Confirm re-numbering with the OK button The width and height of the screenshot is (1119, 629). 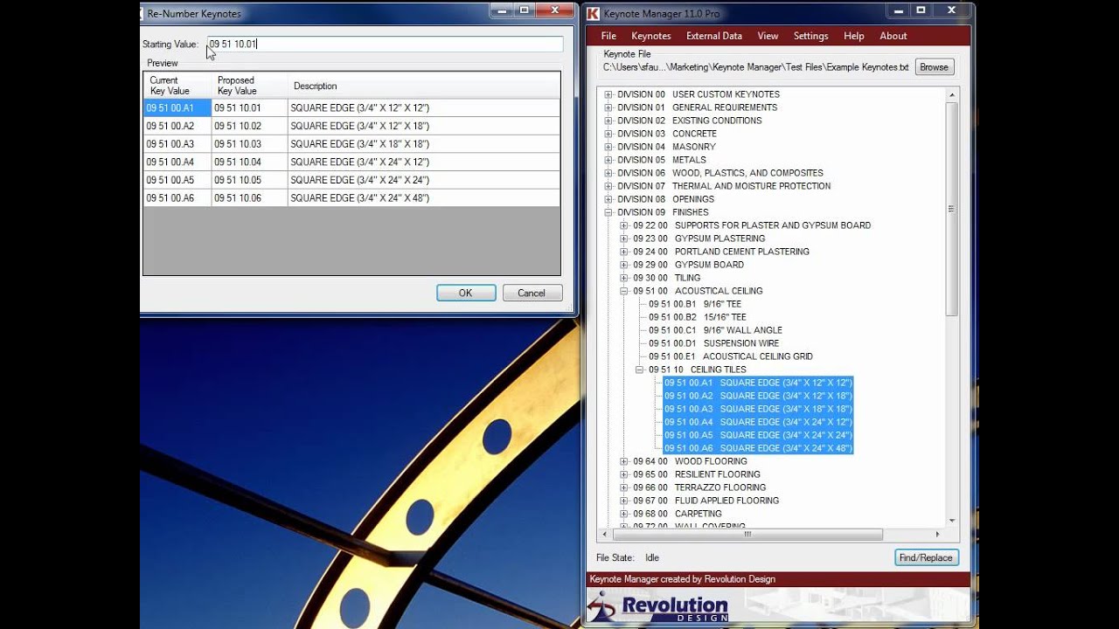tap(466, 294)
